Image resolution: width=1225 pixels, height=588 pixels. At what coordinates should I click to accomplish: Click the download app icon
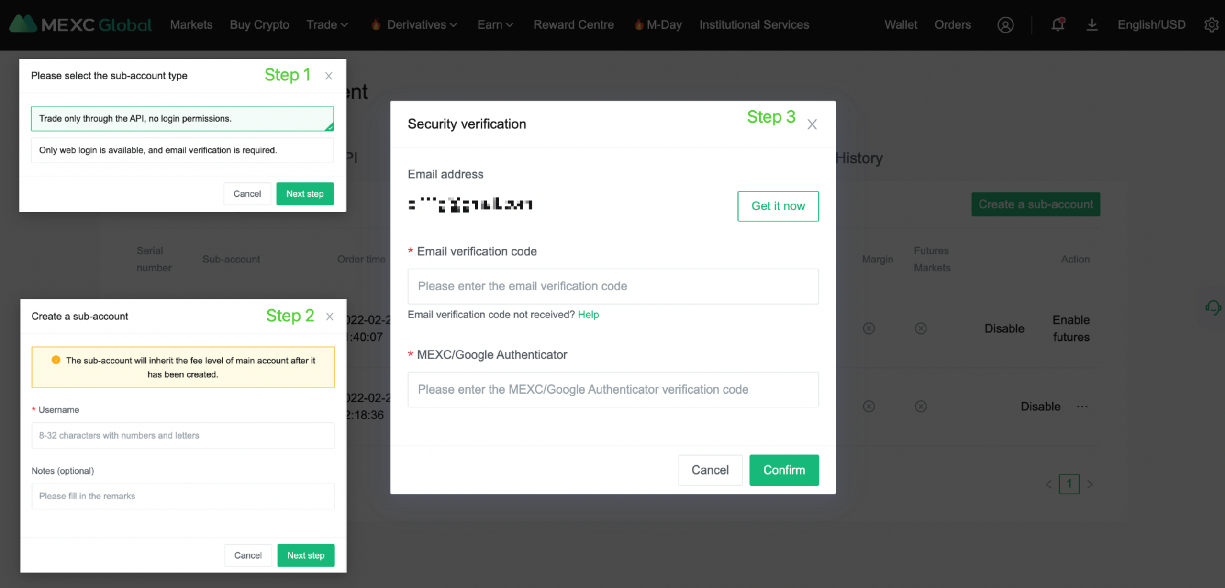tap(1092, 24)
